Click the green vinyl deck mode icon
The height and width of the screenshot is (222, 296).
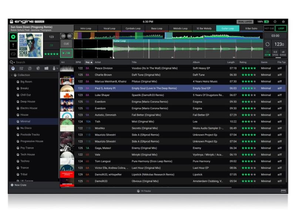click(13, 37)
